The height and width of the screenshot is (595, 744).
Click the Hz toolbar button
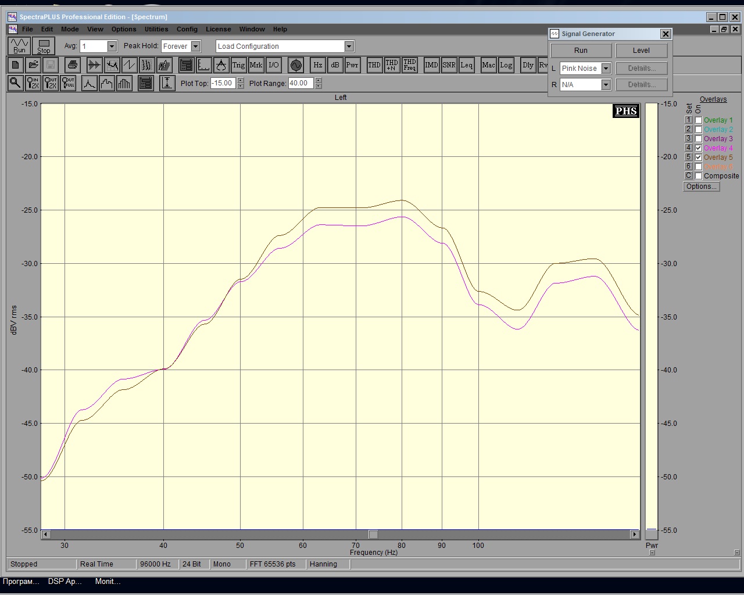click(317, 65)
